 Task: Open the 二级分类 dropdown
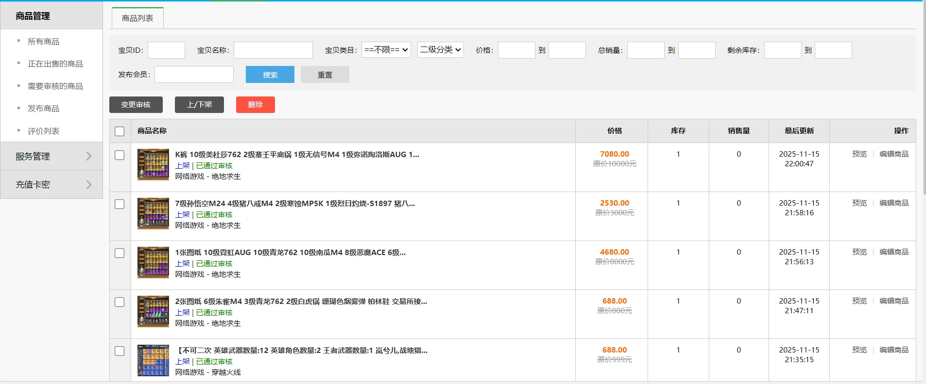tap(440, 50)
